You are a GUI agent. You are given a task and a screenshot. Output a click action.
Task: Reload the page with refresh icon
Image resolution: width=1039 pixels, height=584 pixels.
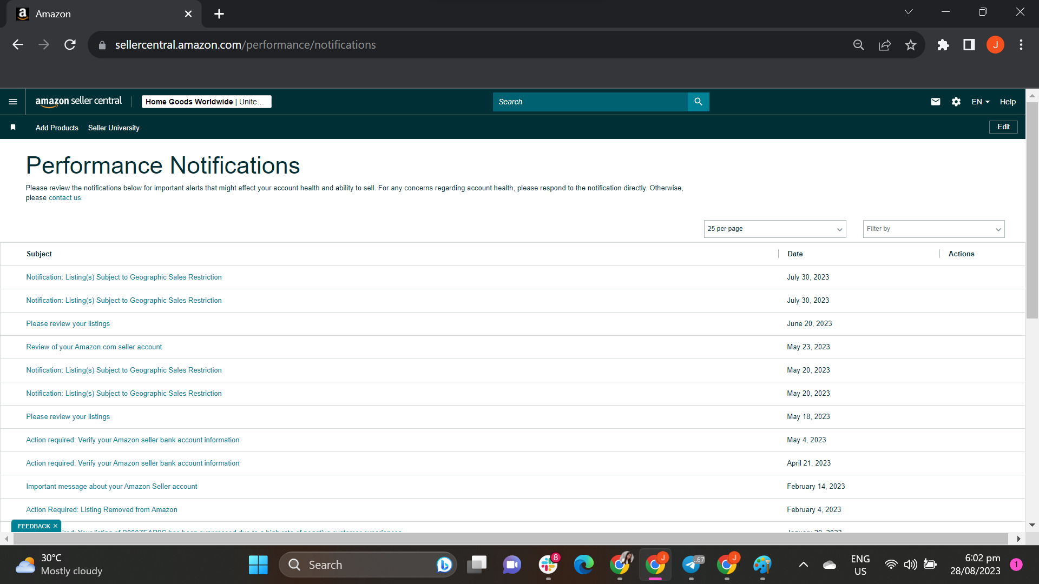70,45
